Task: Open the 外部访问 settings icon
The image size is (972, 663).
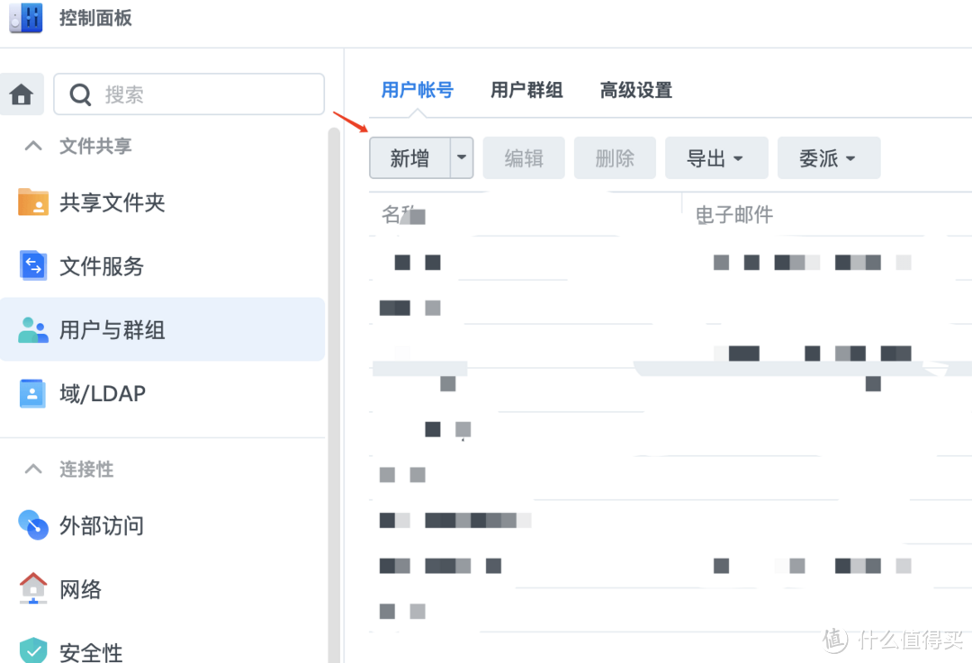Action: pos(33,525)
